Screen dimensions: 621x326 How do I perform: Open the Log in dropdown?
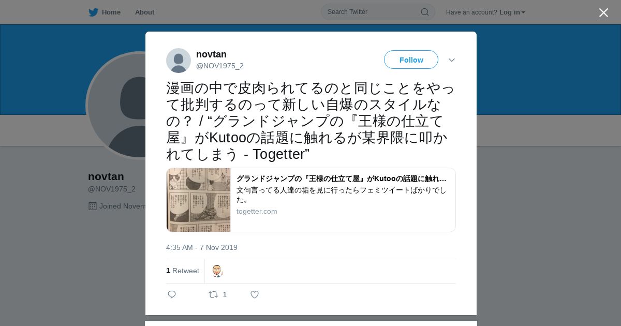pyautogui.click(x=512, y=12)
